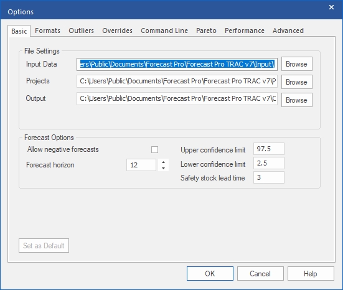Decrease forecast horizon with down arrow
The height and width of the screenshot is (290, 343).
[163, 168]
